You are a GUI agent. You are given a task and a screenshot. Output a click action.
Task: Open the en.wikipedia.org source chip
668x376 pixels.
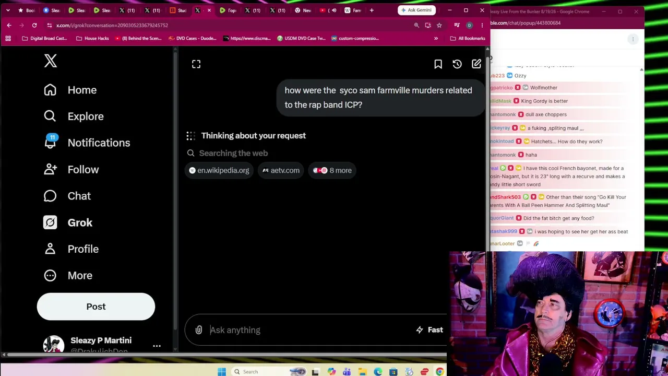point(219,170)
